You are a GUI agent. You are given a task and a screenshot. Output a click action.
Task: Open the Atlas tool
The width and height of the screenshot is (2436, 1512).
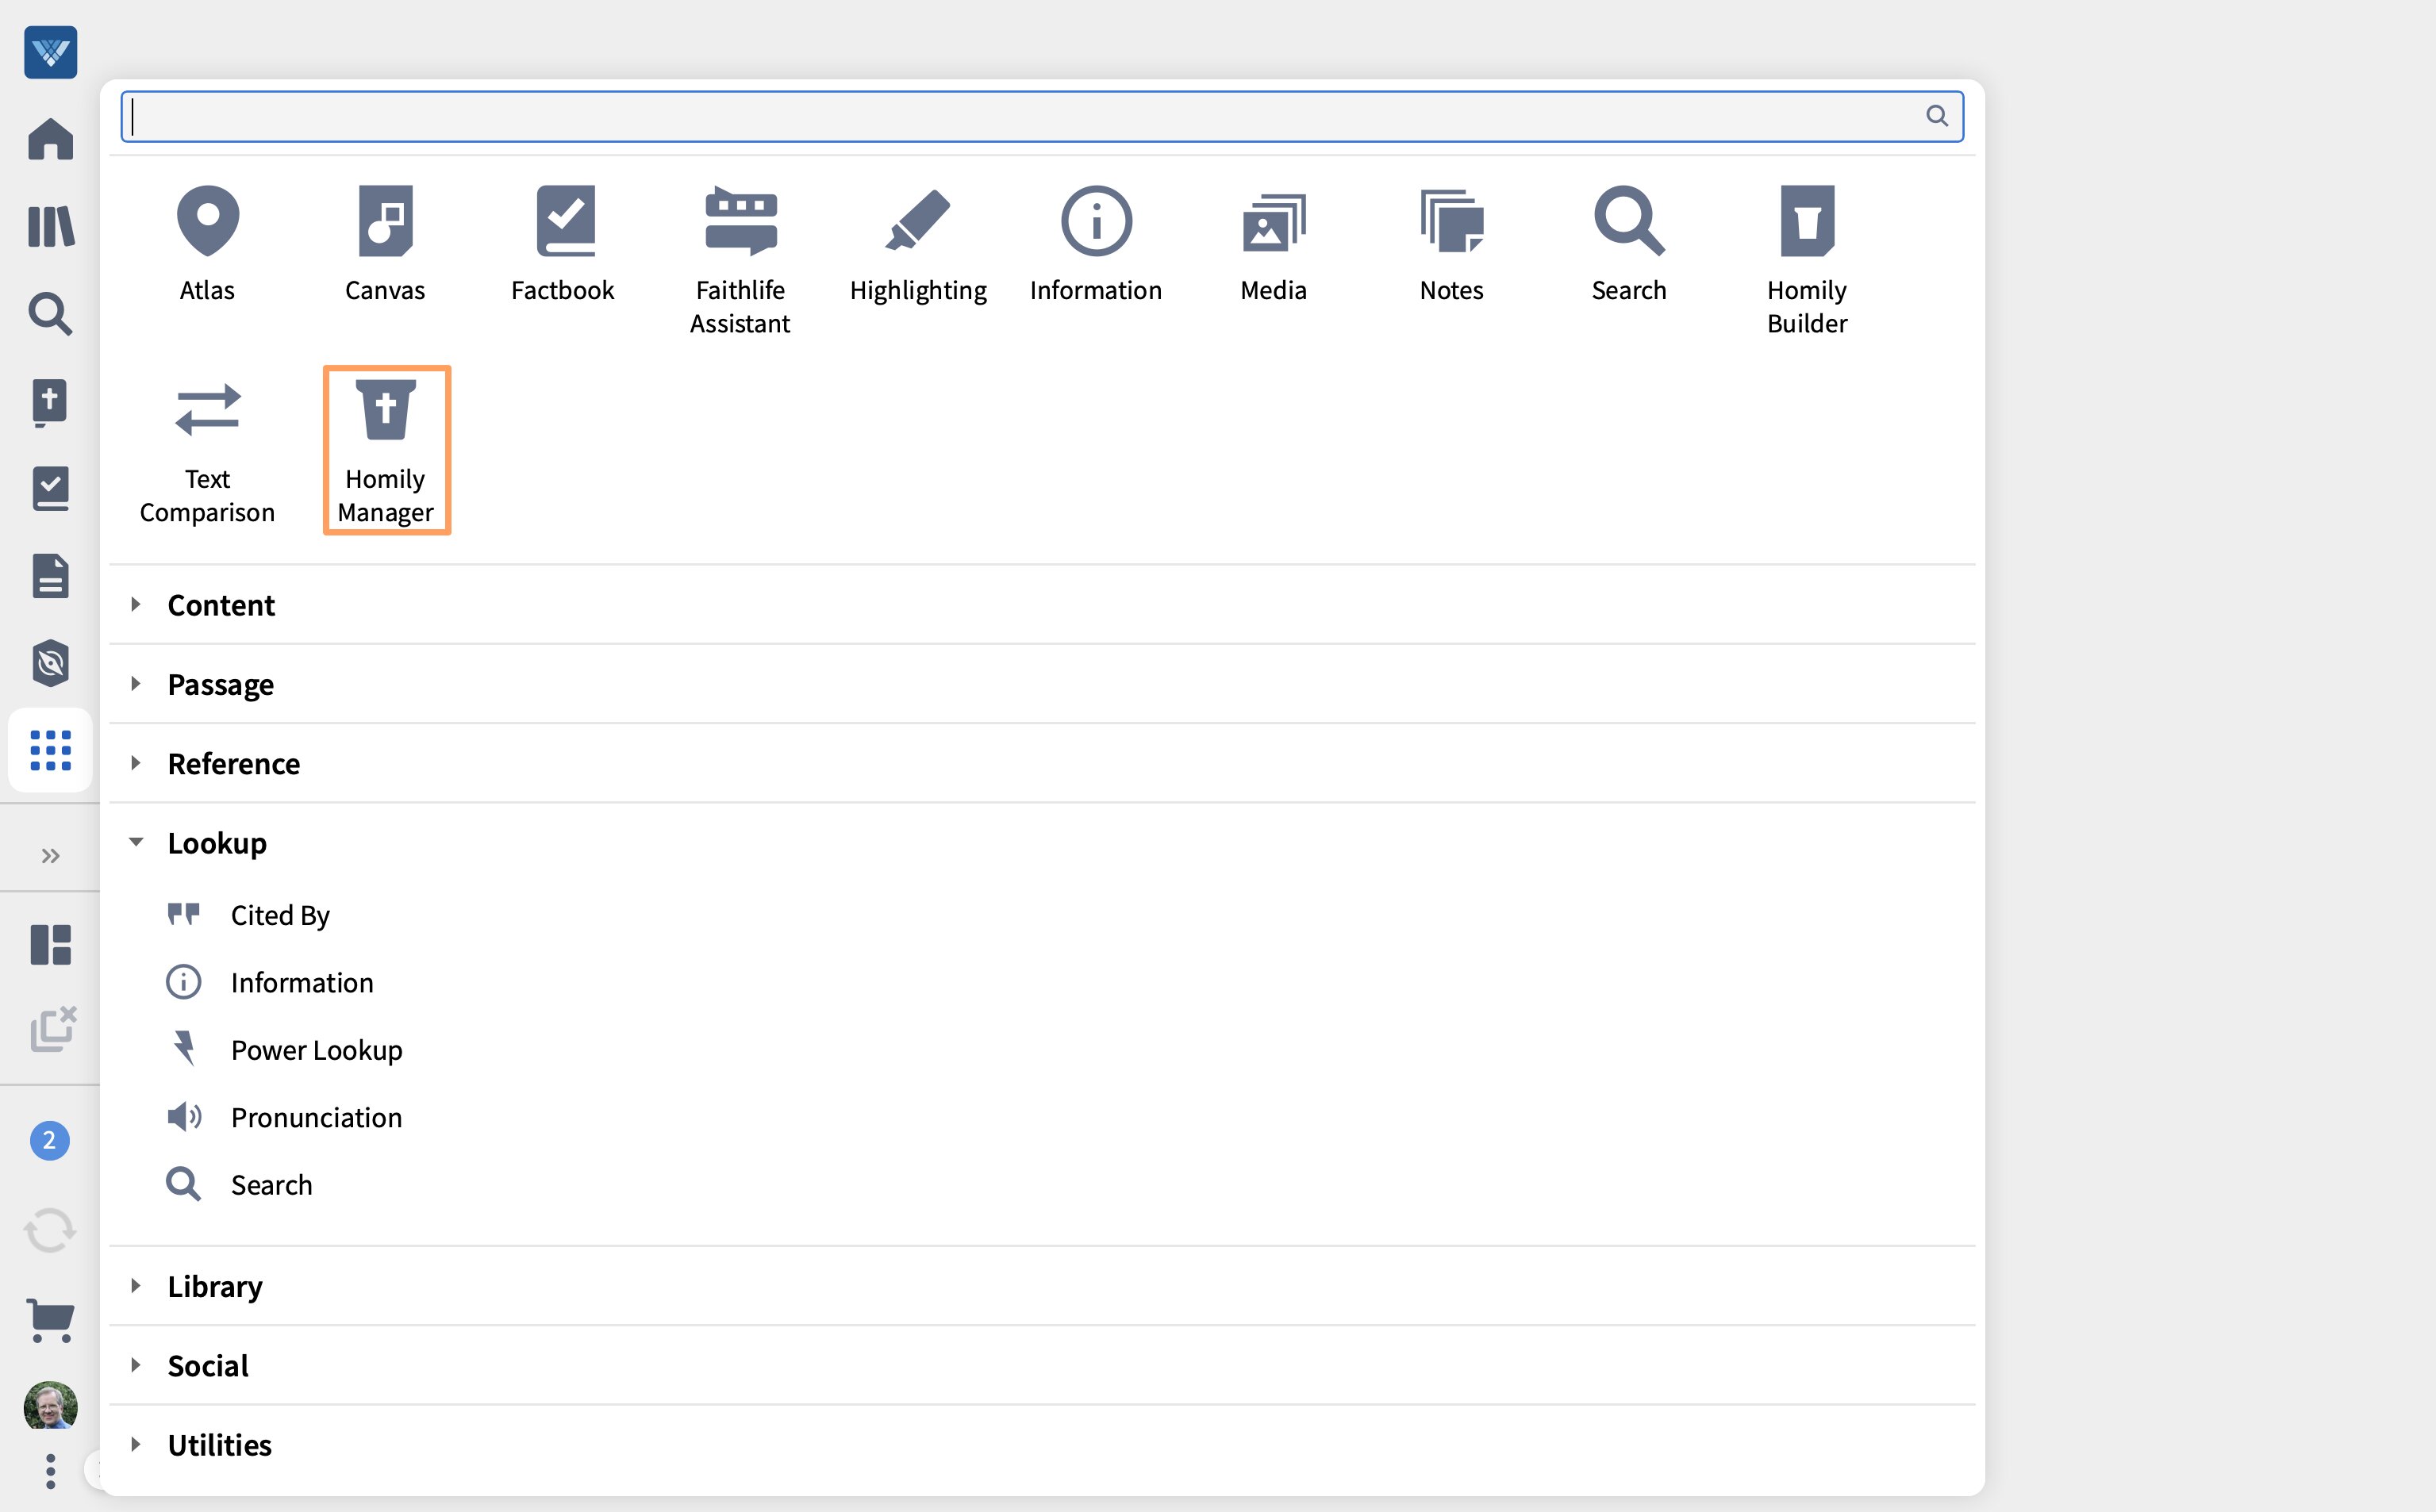click(207, 243)
